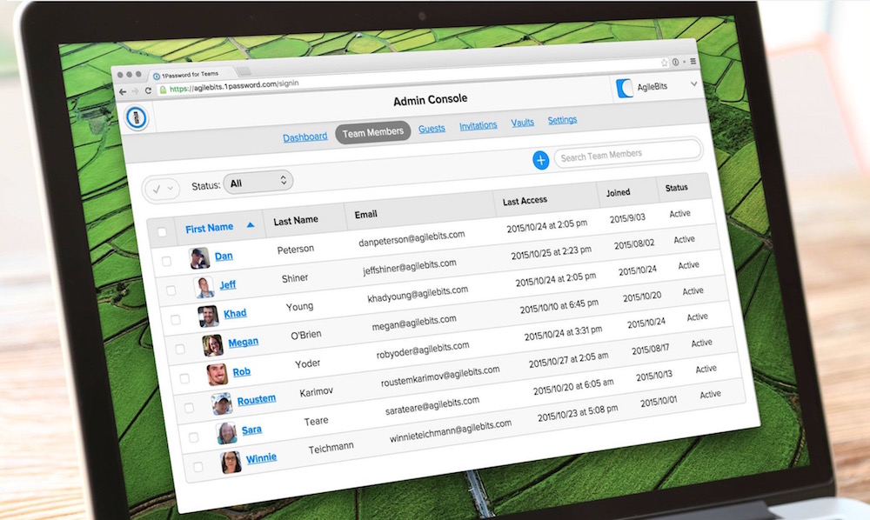Check the box for Megan O'Brien

[180, 349]
